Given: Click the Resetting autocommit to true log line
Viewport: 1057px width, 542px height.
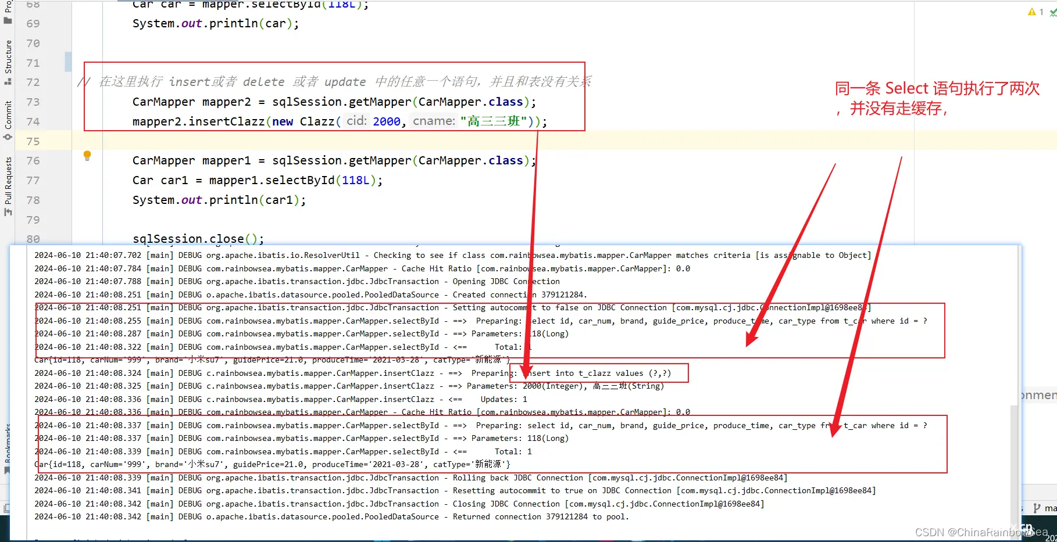Looking at the screenshot, I should coord(455,491).
